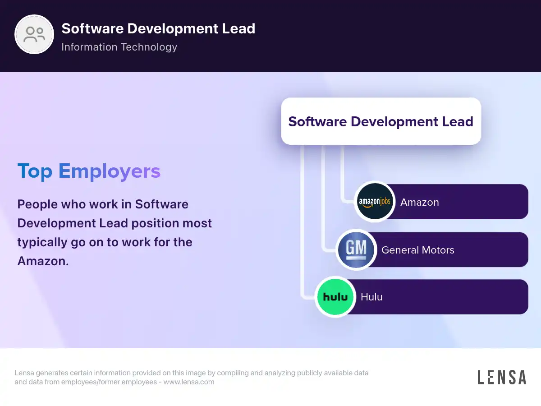Select the Hulu employer label
The width and height of the screenshot is (541, 406).
point(371,297)
